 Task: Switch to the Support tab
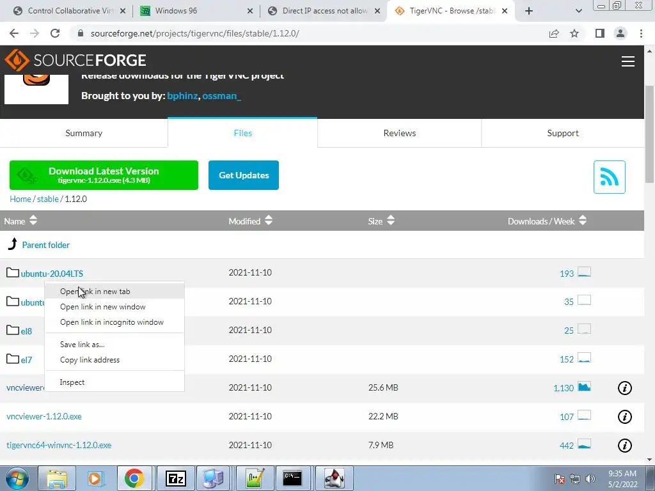563,133
